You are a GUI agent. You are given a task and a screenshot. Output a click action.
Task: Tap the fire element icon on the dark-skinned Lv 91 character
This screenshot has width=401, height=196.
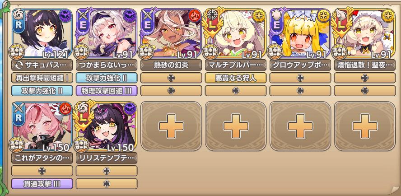pos(194,16)
